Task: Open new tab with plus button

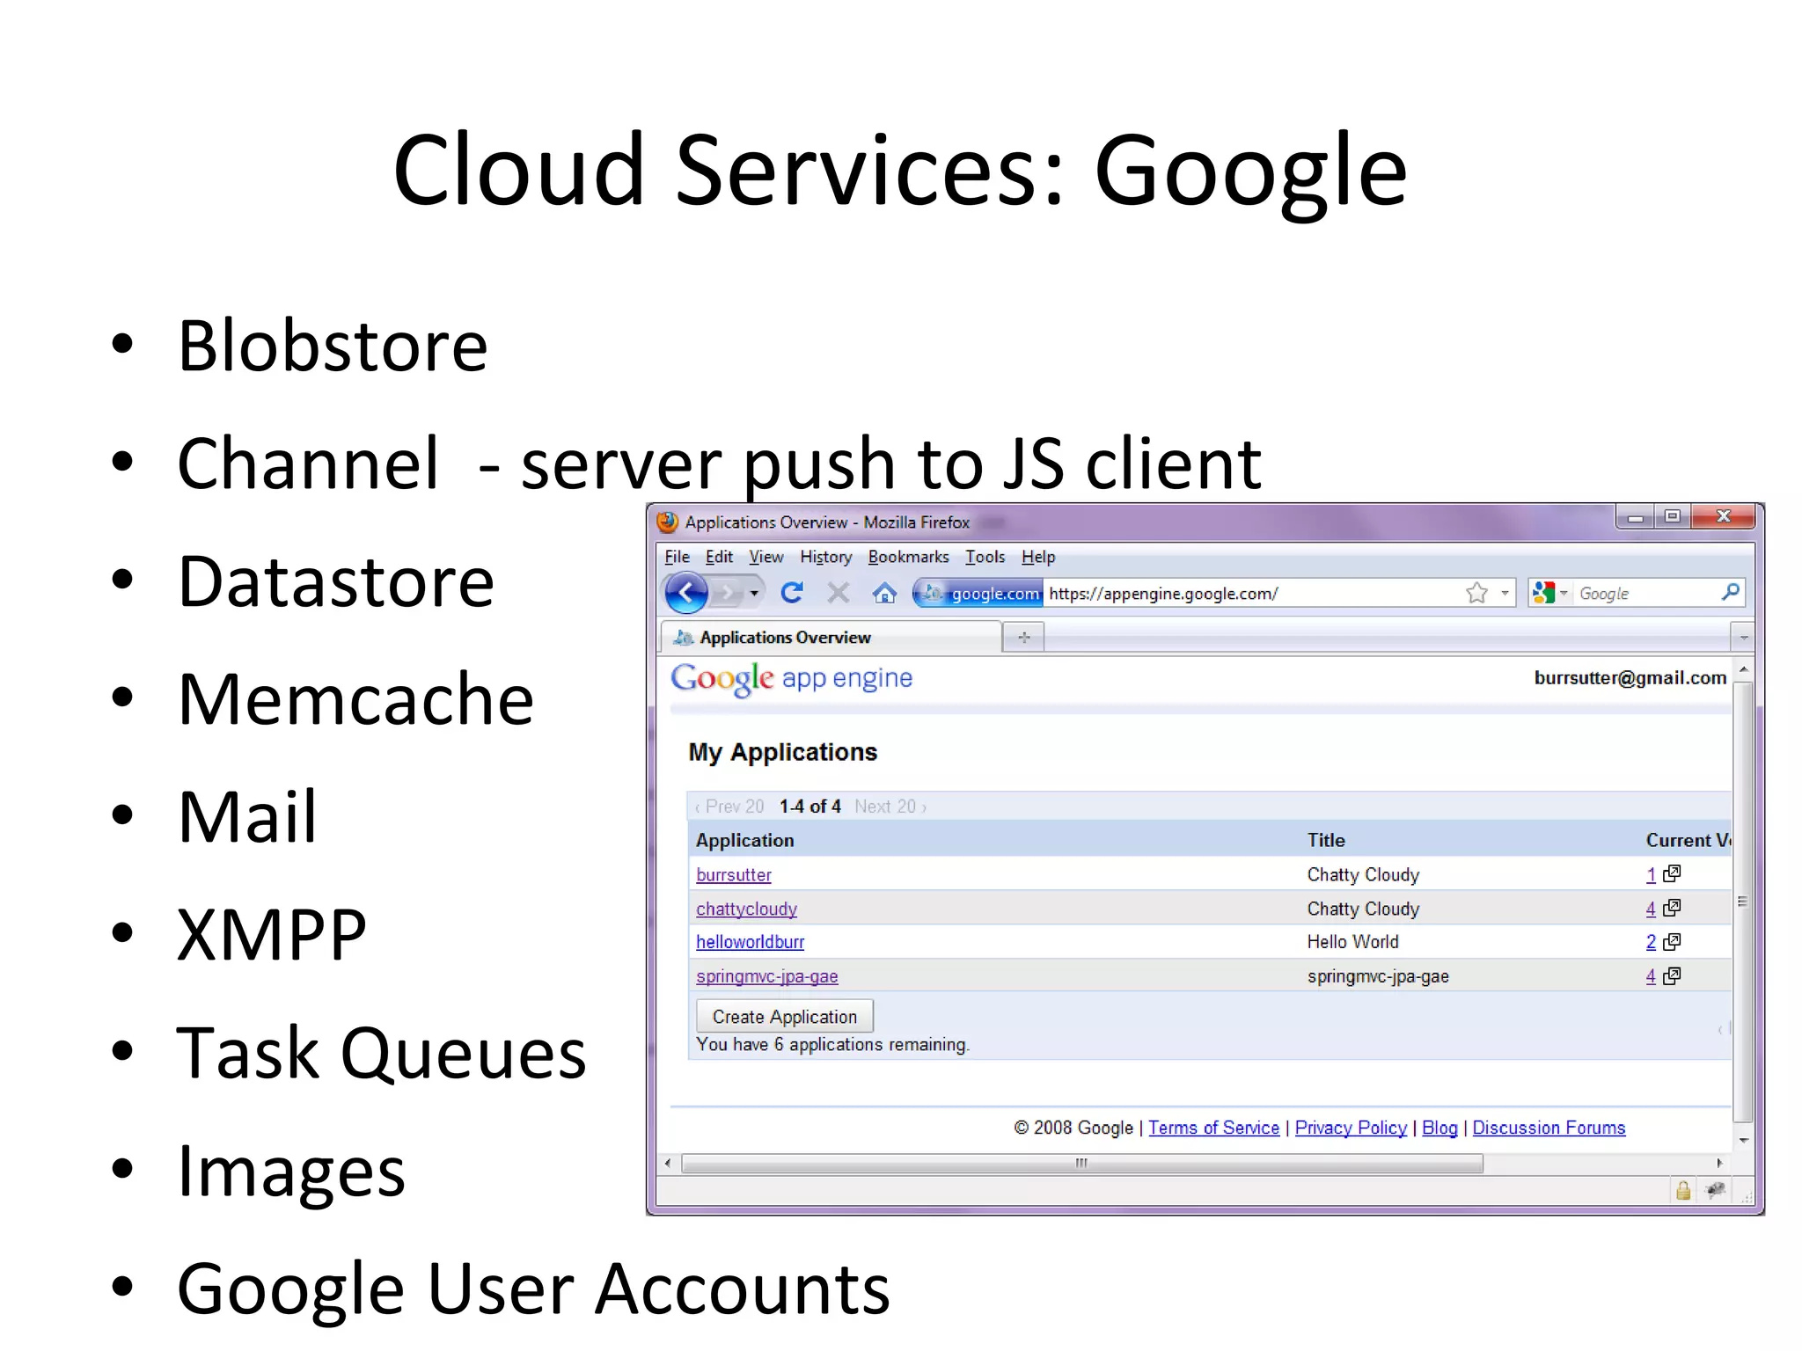Action: pos(1023,637)
